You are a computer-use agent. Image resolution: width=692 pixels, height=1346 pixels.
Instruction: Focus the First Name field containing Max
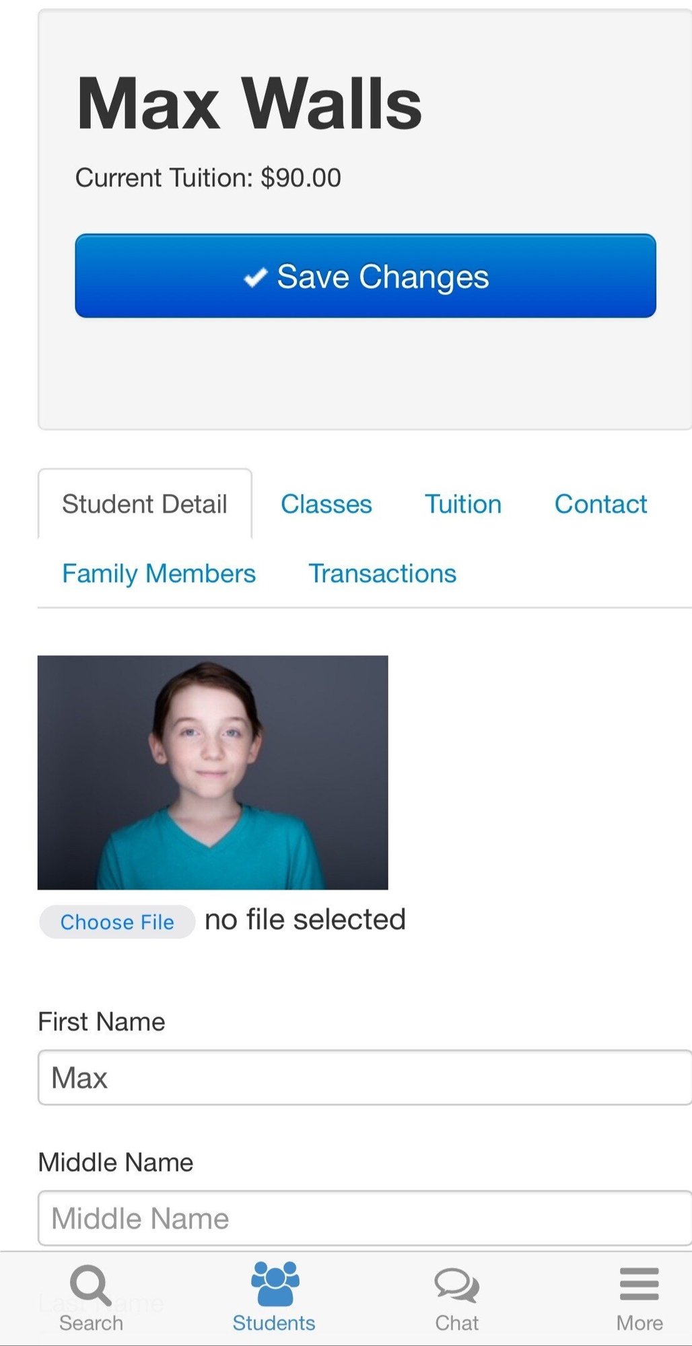365,1077
